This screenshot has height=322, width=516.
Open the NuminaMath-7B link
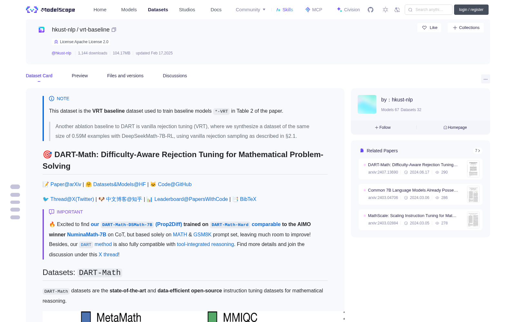[86, 235]
